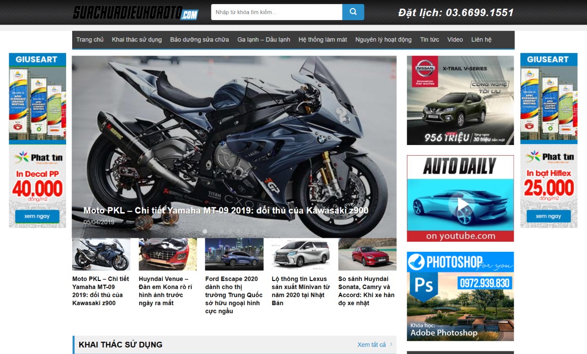Focus the 'Nhập từ khóa tìm kiếm' search field
Viewport: 587px width, 354px height.
pos(276,12)
